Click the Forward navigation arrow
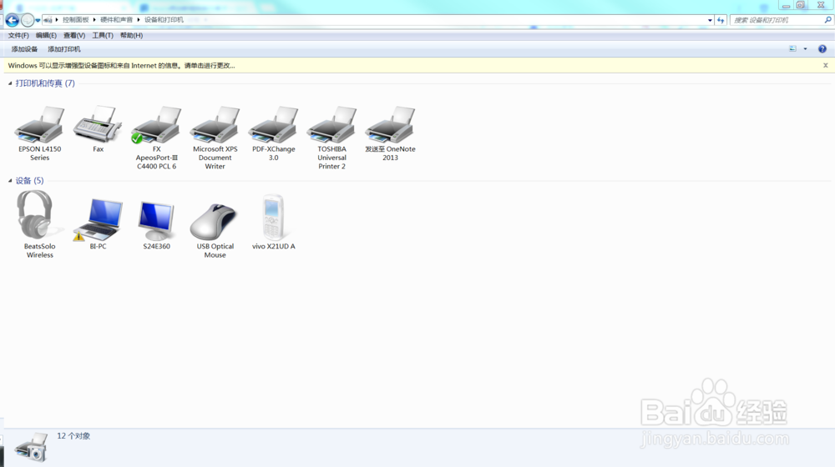This screenshot has width=835, height=467. pyautogui.click(x=28, y=20)
